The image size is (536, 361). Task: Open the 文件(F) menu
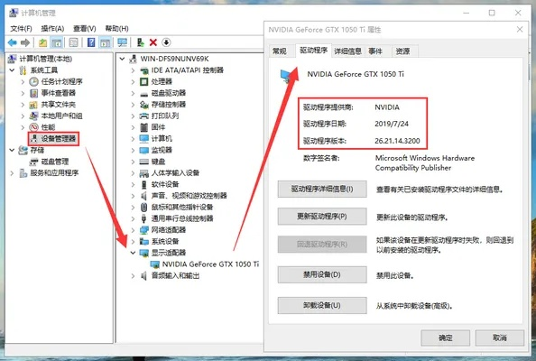tap(21, 28)
